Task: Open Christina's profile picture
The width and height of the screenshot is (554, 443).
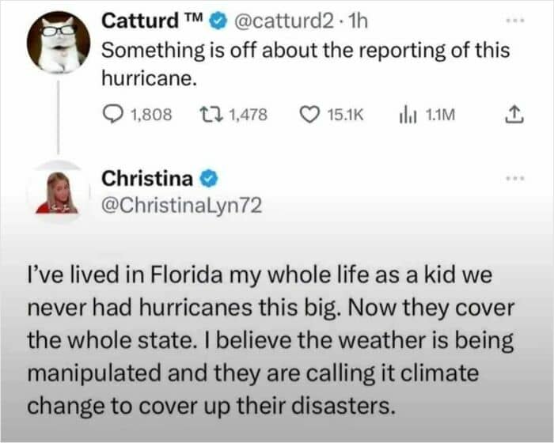Action: click(56, 192)
